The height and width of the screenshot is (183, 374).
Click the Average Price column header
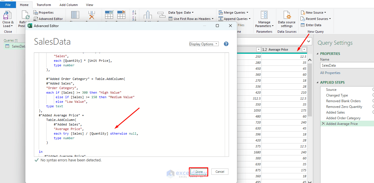coord(284,50)
